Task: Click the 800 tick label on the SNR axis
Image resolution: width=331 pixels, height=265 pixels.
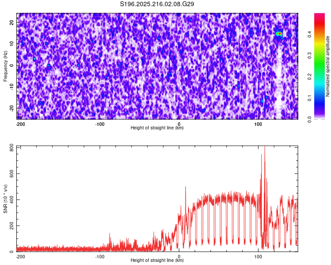Action: (x=11, y=147)
